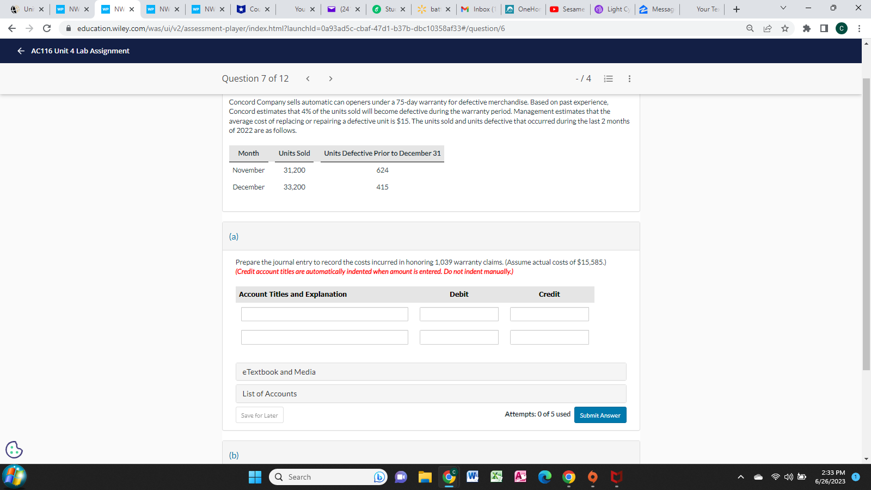Viewport: 871px width, 490px height.
Task: Launch Microsoft Edge from the taskbar
Action: tap(544, 476)
